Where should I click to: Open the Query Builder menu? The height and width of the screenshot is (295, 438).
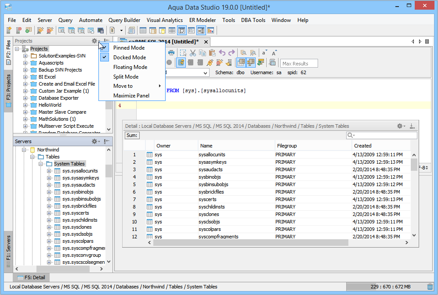click(124, 20)
